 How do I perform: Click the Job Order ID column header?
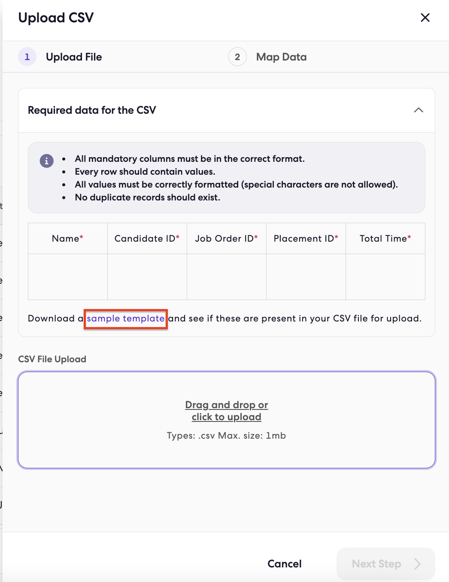pyautogui.click(x=227, y=239)
